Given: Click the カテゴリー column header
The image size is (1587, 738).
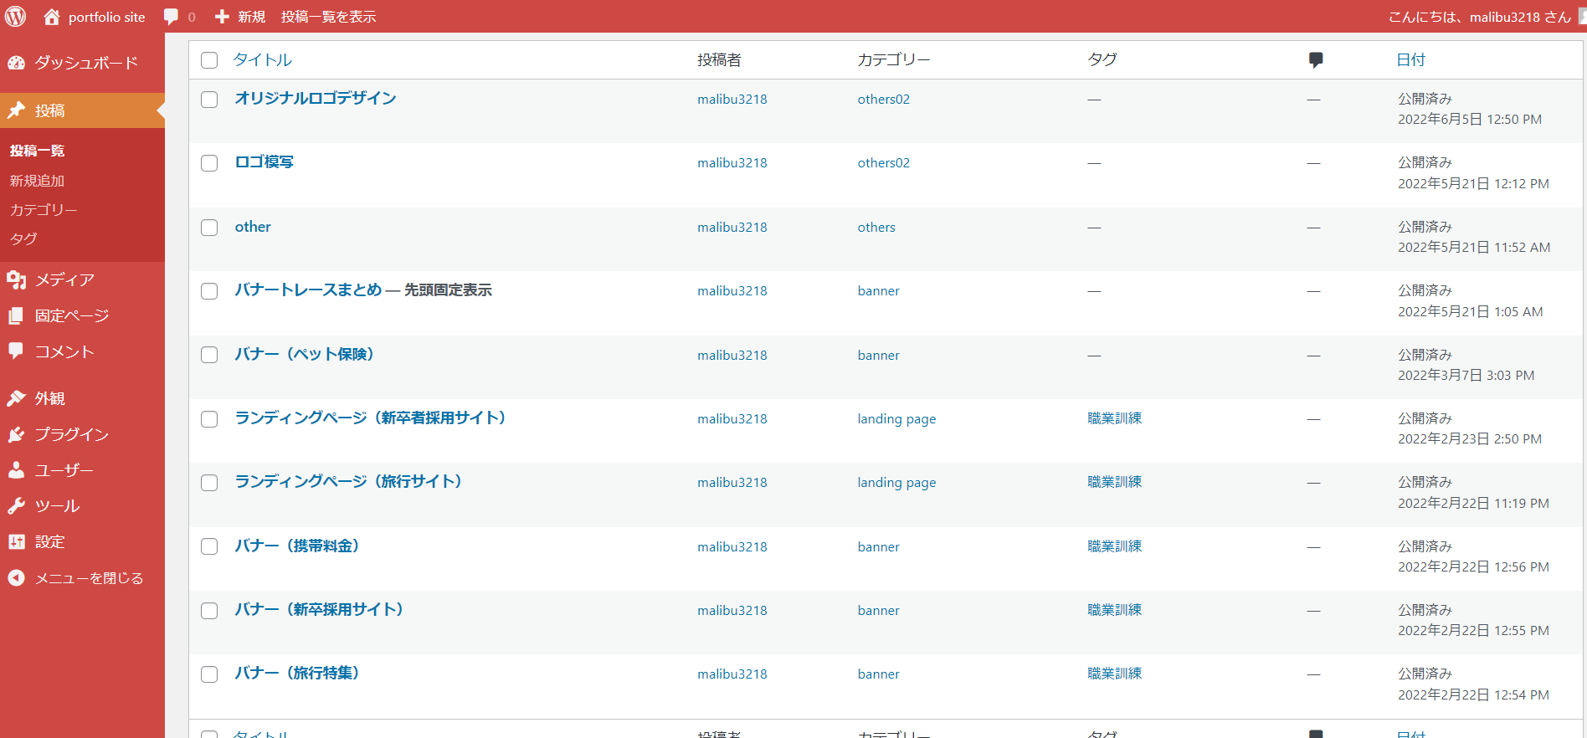Looking at the screenshot, I should 894,60.
